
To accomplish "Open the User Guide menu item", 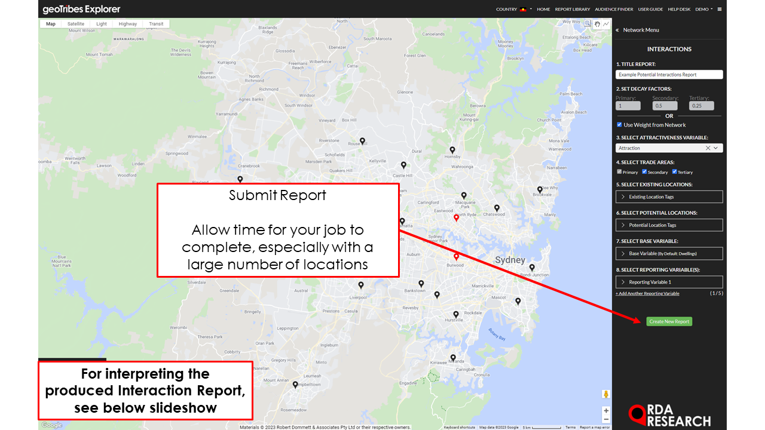I will pyautogui.click(x=650, y=9).
